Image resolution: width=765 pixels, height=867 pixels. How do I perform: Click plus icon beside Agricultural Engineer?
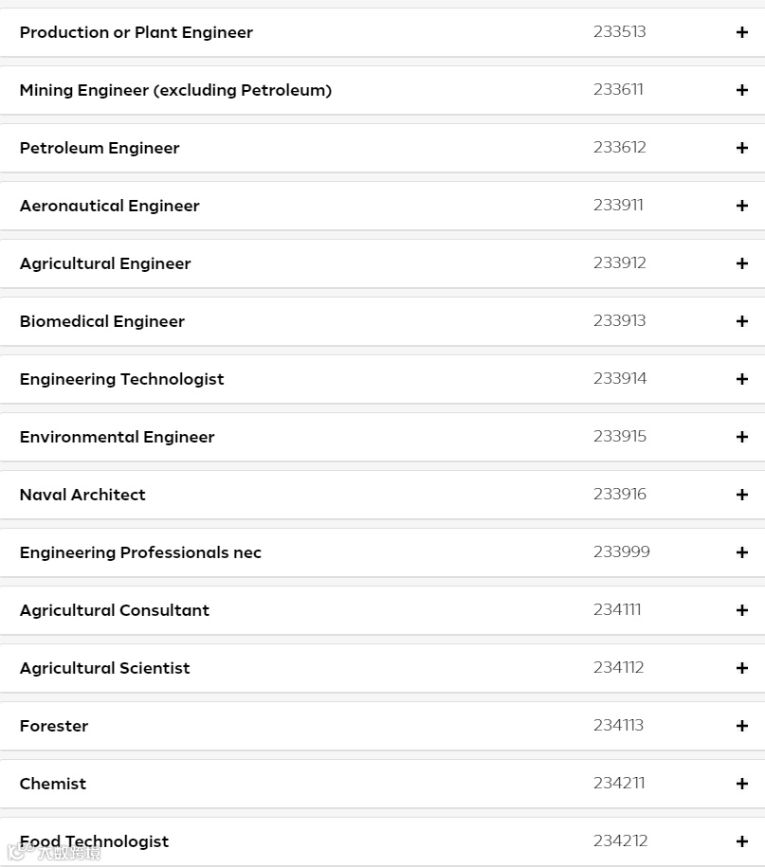[x=741, y=263]
